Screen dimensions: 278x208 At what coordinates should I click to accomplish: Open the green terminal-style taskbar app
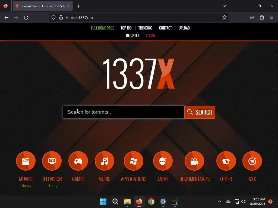pyautogui.click(x=175, y=201)
